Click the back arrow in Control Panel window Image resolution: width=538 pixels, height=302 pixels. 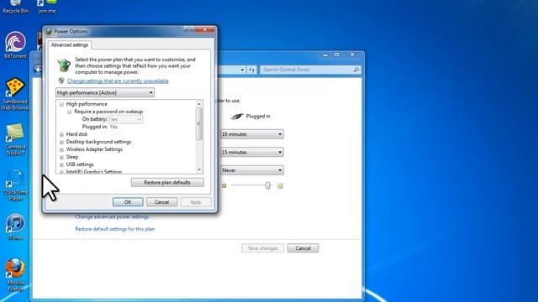pos(38,70)
